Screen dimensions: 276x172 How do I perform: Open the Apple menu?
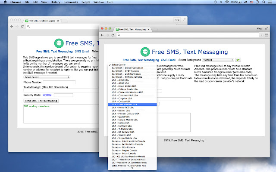pyautogui.click(x=5, y=2)
